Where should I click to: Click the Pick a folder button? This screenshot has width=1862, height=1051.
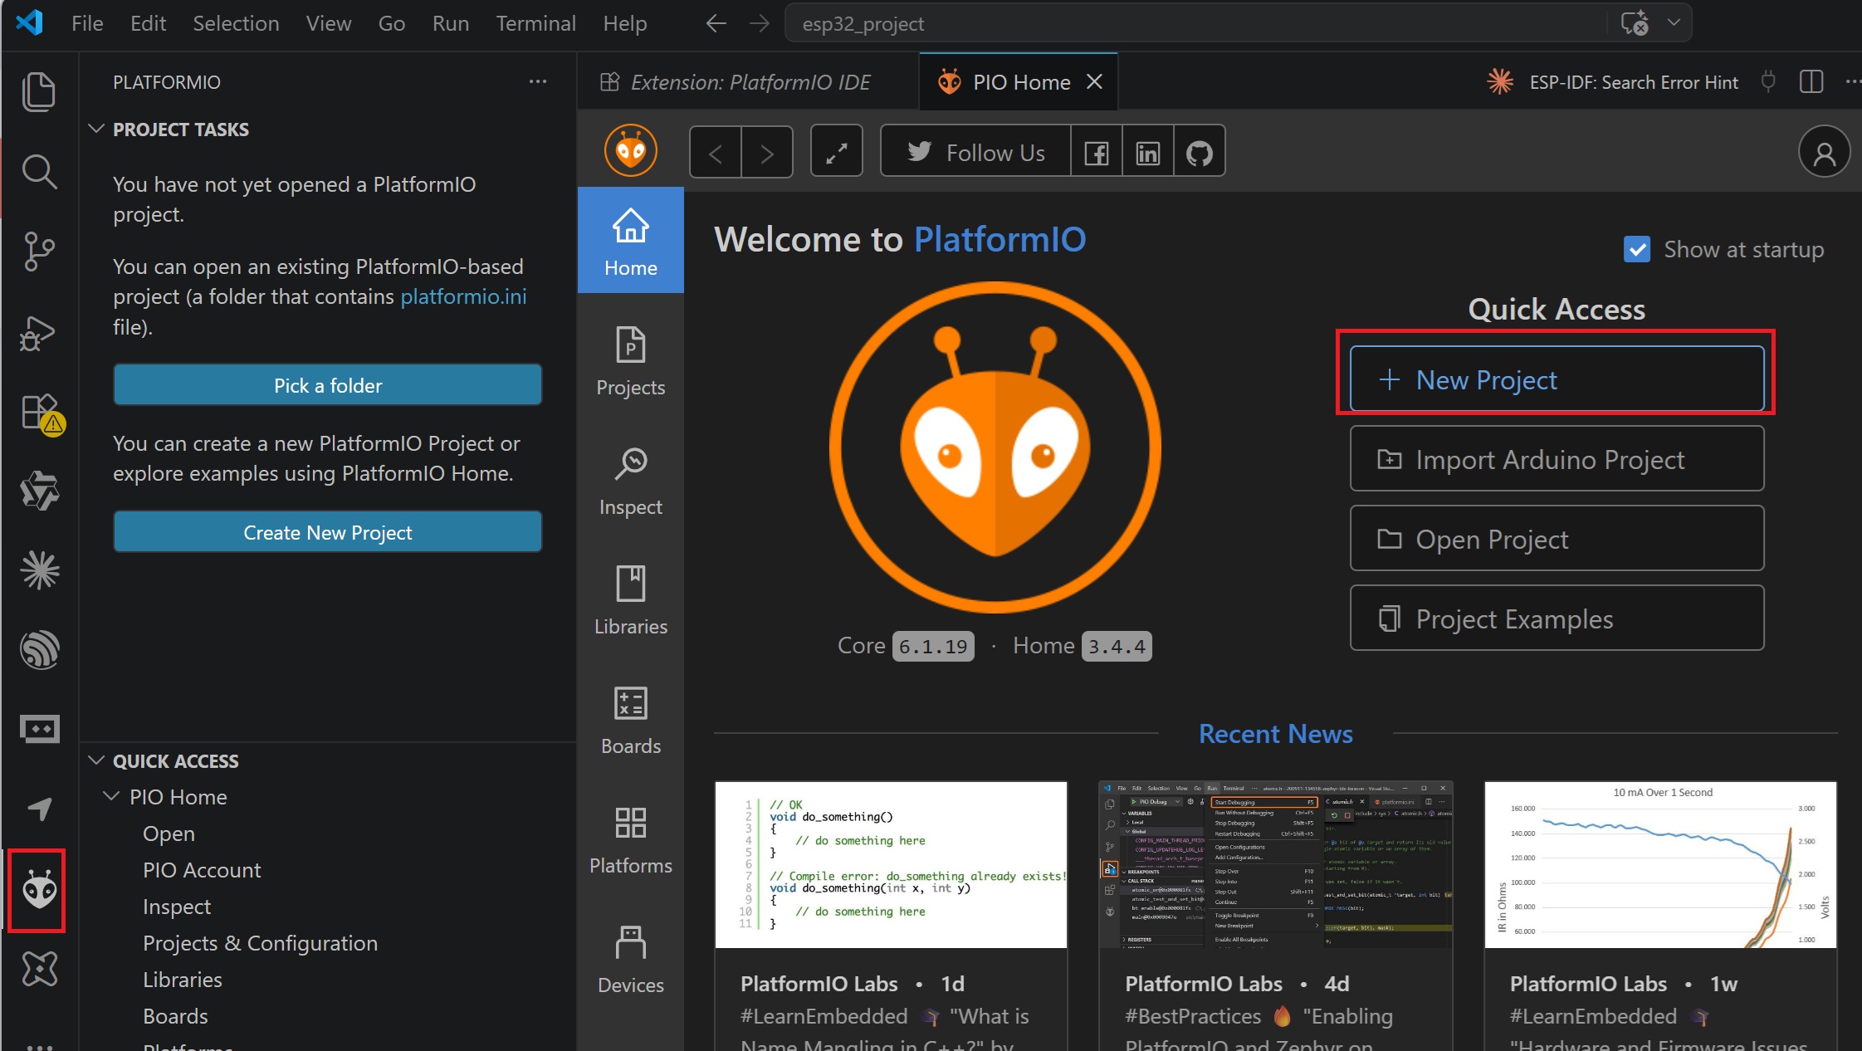[x=328, y=385]
